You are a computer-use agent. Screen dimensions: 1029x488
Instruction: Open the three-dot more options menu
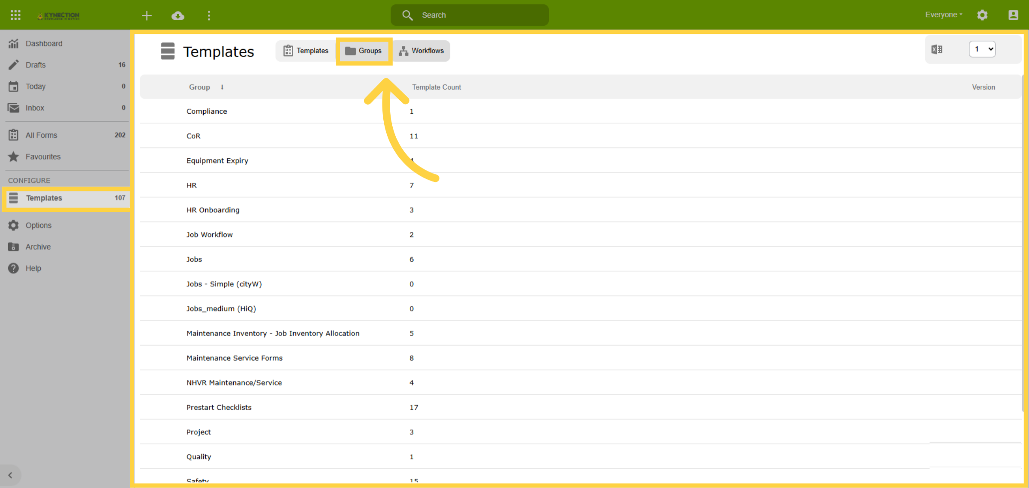click(209, 16)
